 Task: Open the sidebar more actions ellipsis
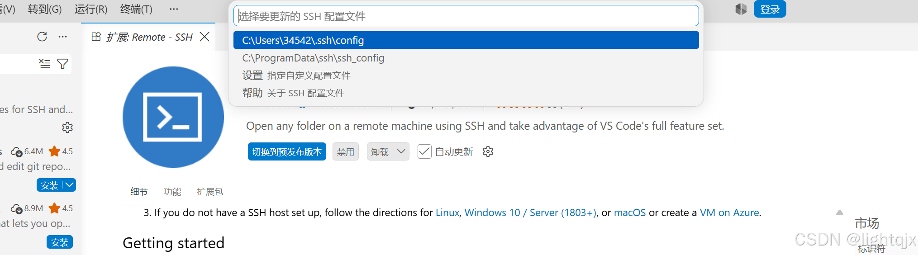coord(63,37)
